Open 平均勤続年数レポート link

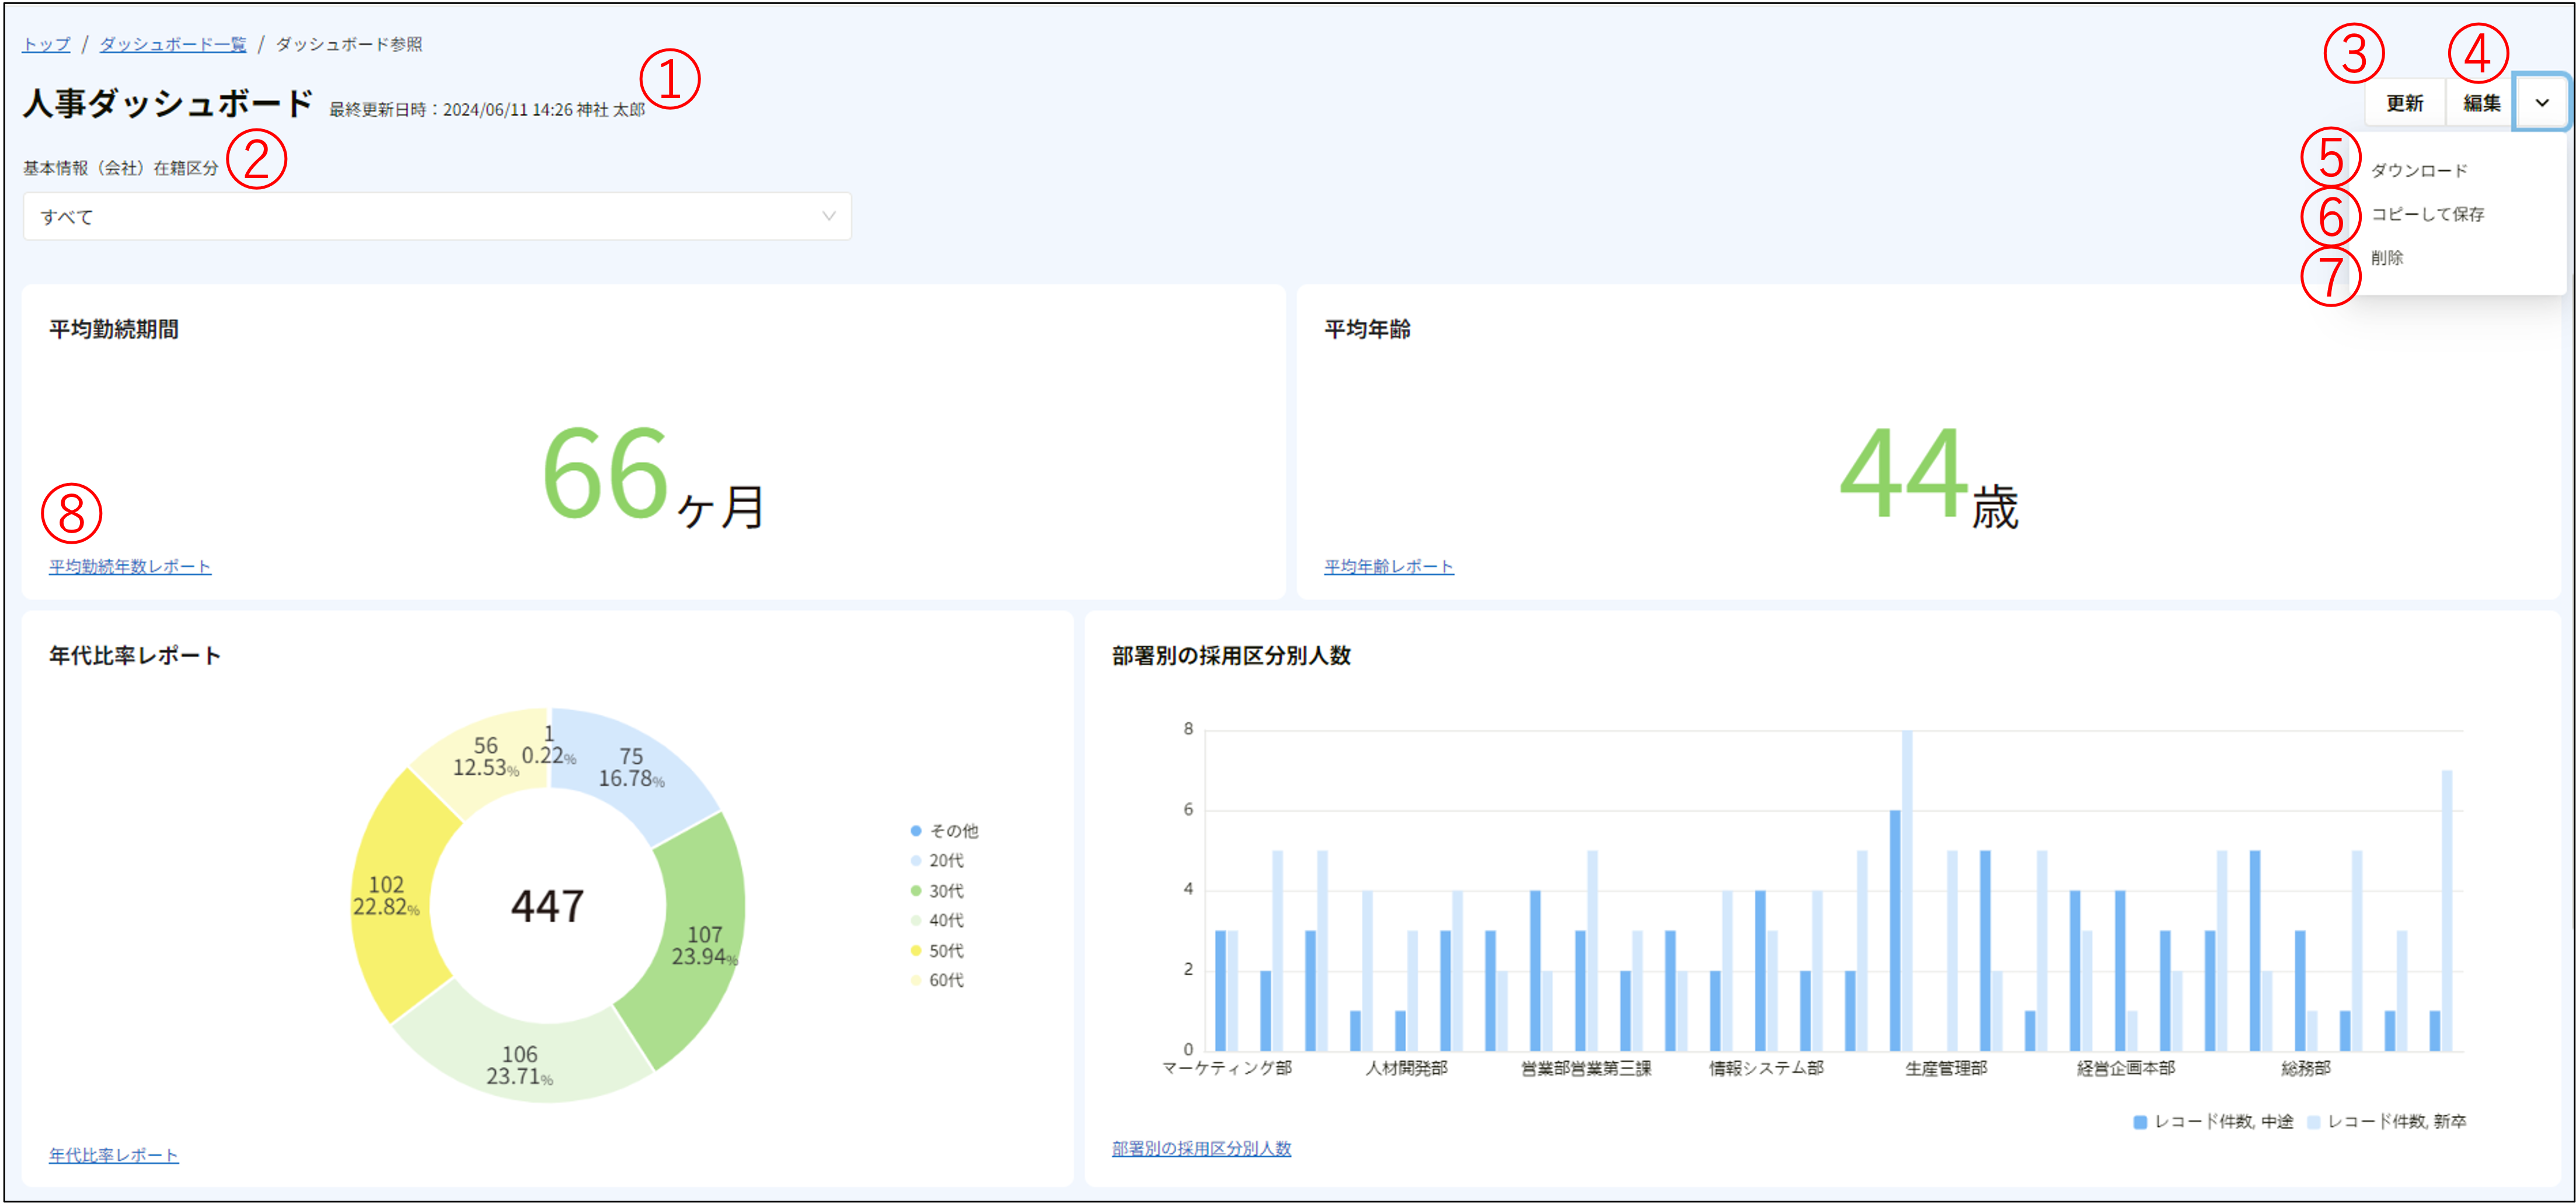[130, 566]
